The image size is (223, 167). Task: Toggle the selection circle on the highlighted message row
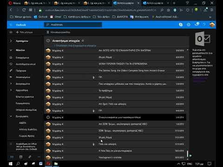pos(48,117)
